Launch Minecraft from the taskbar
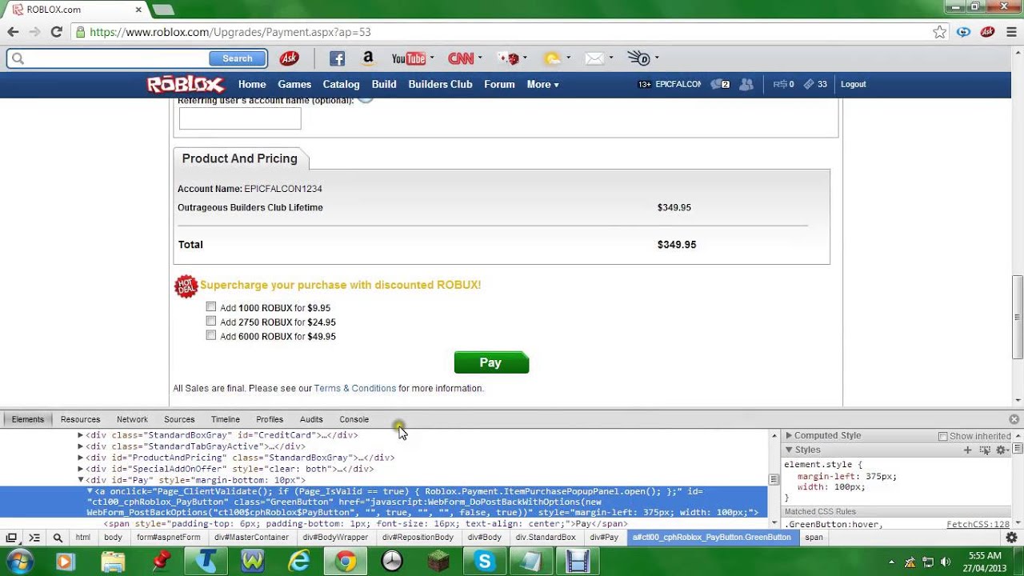This screenshot has height=576, width=1024. click(x=438, y=562)
